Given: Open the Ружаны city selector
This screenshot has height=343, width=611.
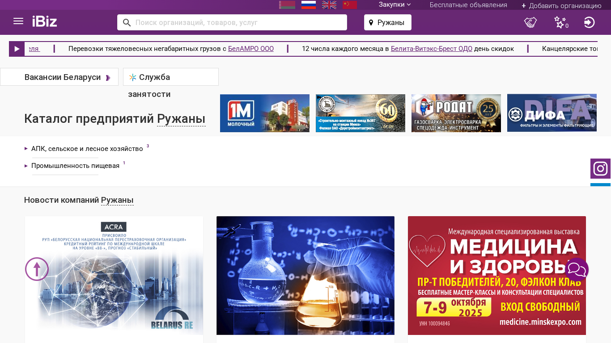Looking at the screenshot, I should [x=388, y=22].
